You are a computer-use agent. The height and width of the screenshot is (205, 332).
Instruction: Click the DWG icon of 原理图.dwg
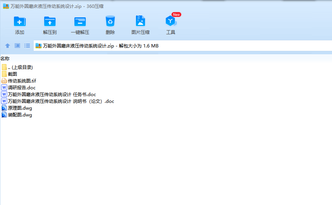(4, 108)
